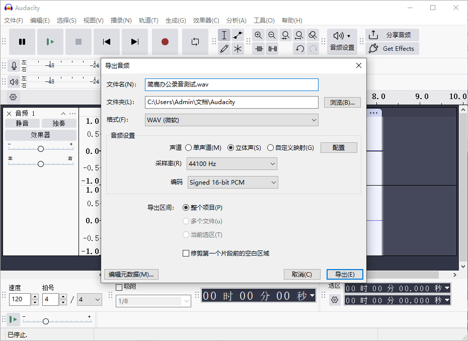Open the 编码 Signed 16-bit PCM dropdown
The width and height of the screenshot is (468, 341).
[232, 182]
